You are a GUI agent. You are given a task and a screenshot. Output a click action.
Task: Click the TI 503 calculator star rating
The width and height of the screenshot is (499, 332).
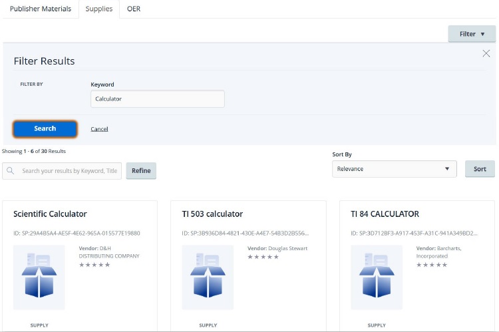pos(263,257)
